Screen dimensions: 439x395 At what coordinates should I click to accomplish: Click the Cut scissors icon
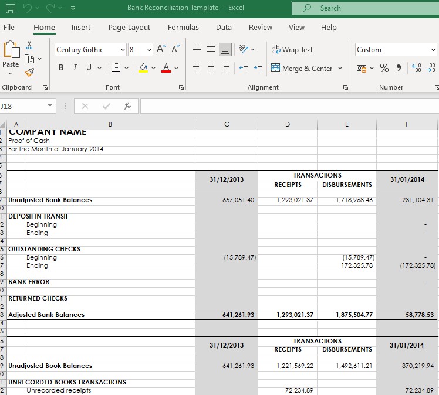[x=29, y=46]
